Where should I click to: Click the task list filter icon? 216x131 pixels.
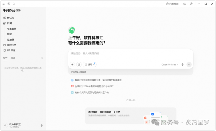[42, 58]
